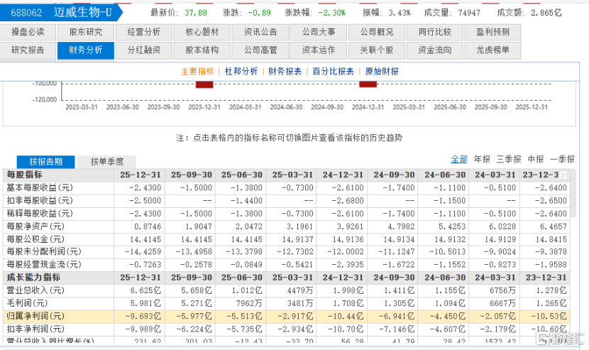Click the 2023-12-31 red chart bar

pos(204,84)
